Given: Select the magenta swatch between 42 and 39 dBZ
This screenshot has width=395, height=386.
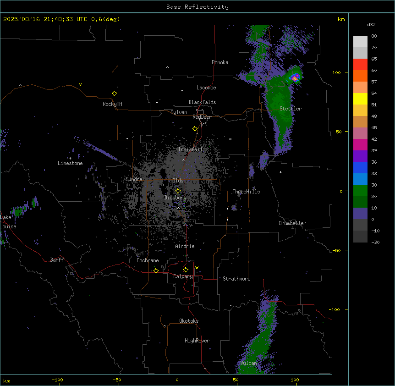Looking at the screenshot, I should pos(360,144).
